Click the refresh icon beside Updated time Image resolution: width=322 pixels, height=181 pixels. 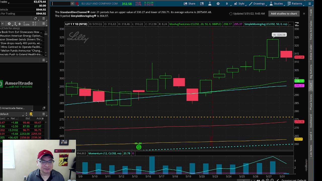231,14
